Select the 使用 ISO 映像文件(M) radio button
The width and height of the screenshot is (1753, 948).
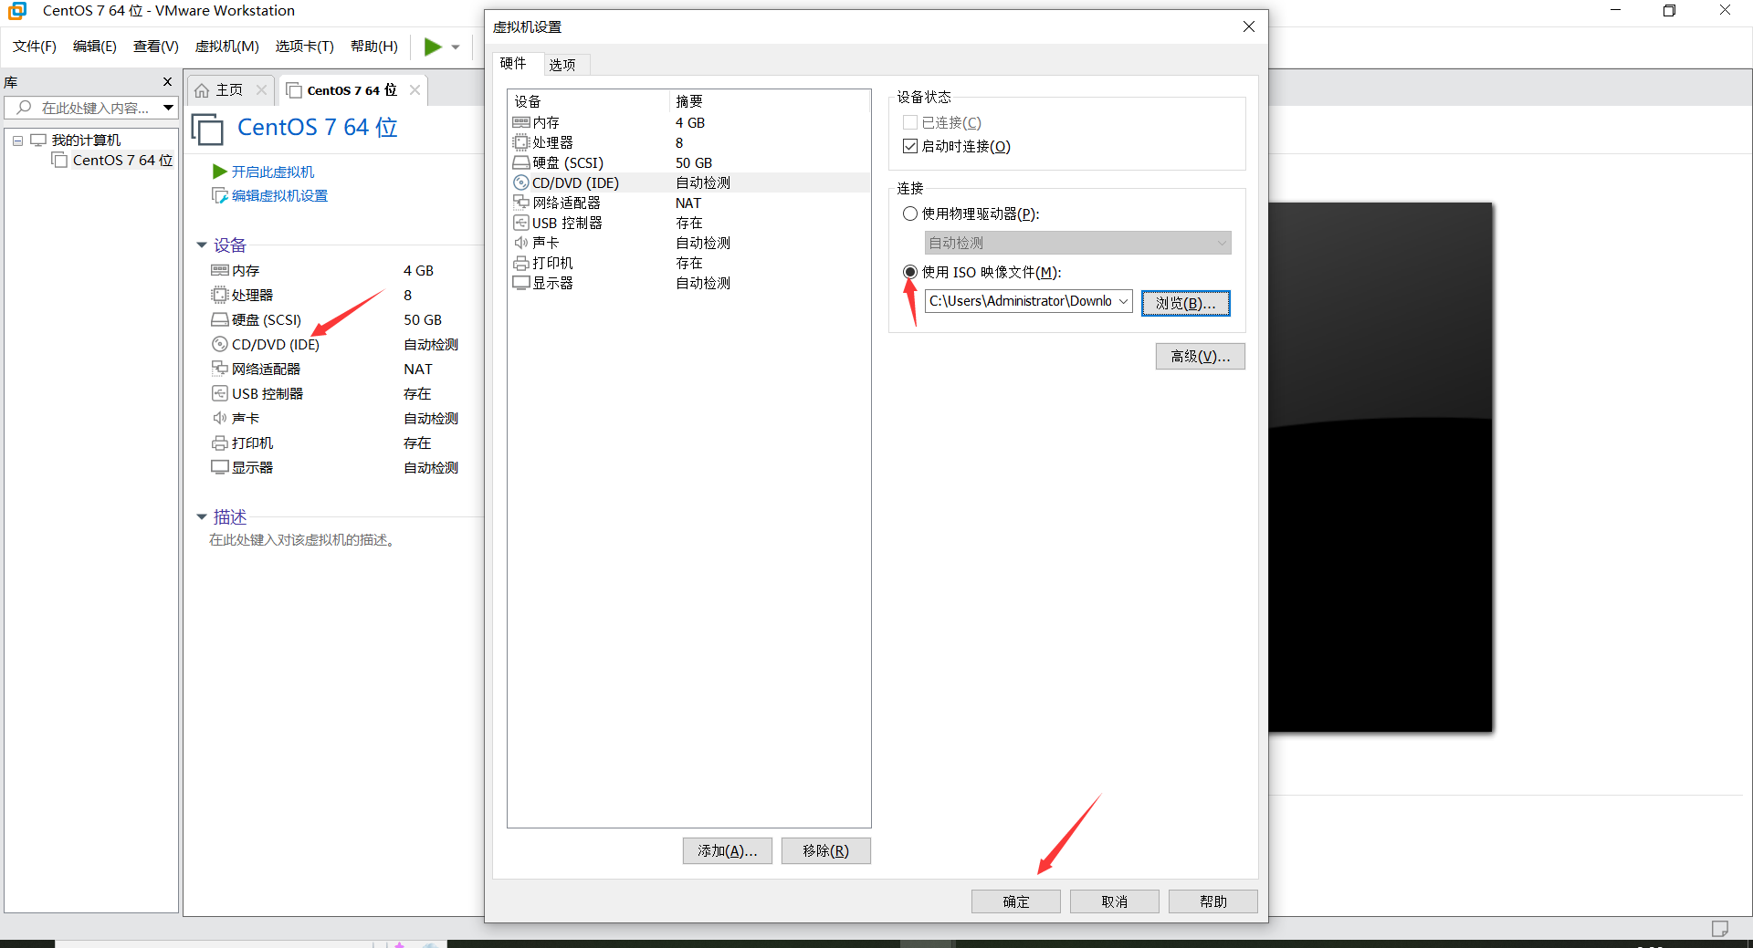[910, 272]
